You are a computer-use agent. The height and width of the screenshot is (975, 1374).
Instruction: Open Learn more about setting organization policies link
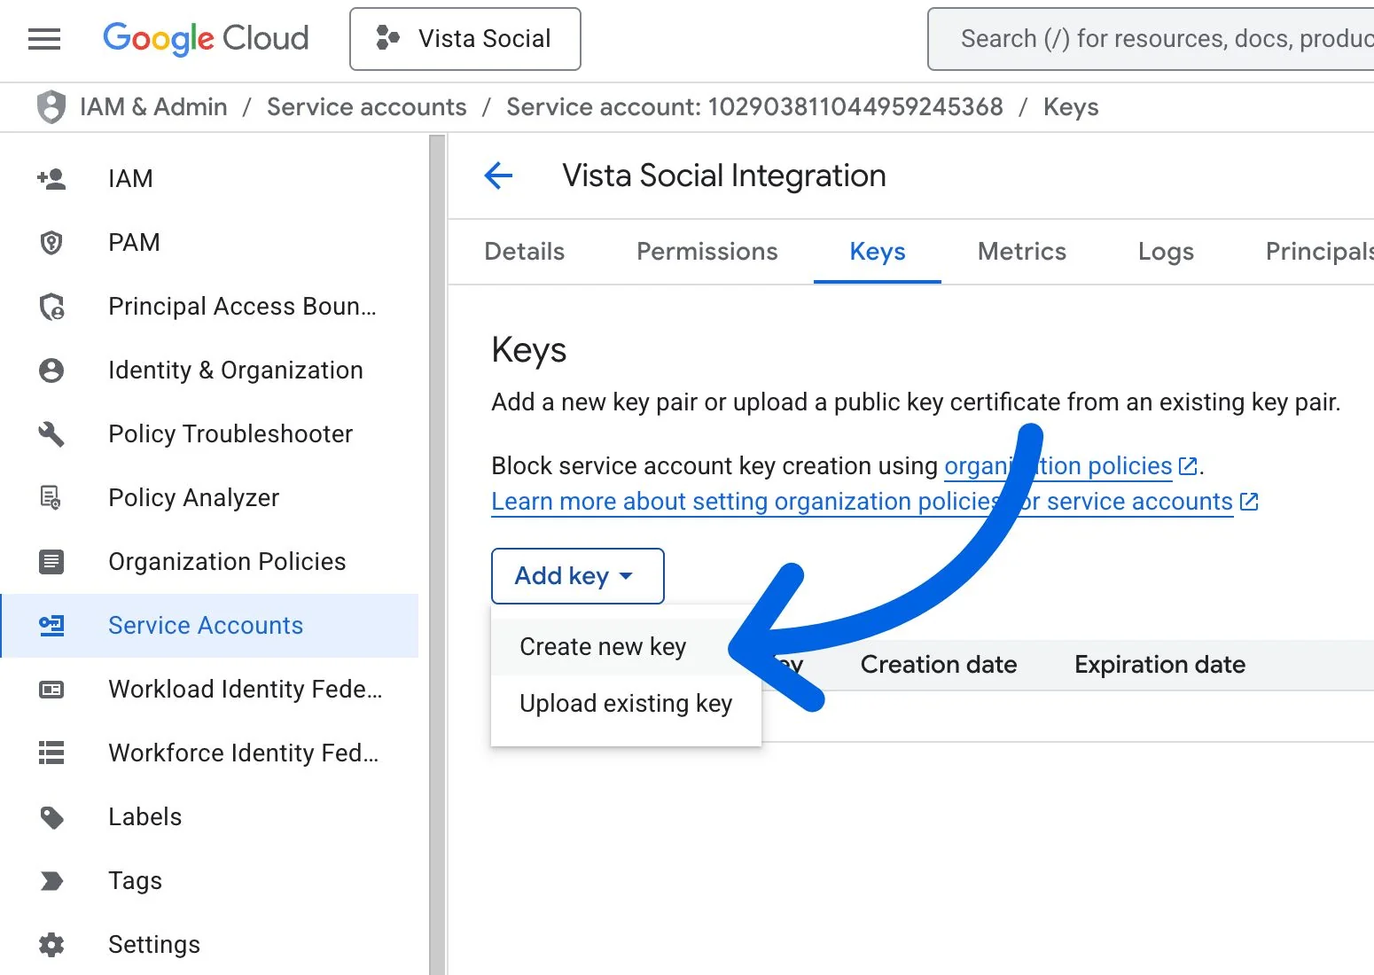pos(863,502)
